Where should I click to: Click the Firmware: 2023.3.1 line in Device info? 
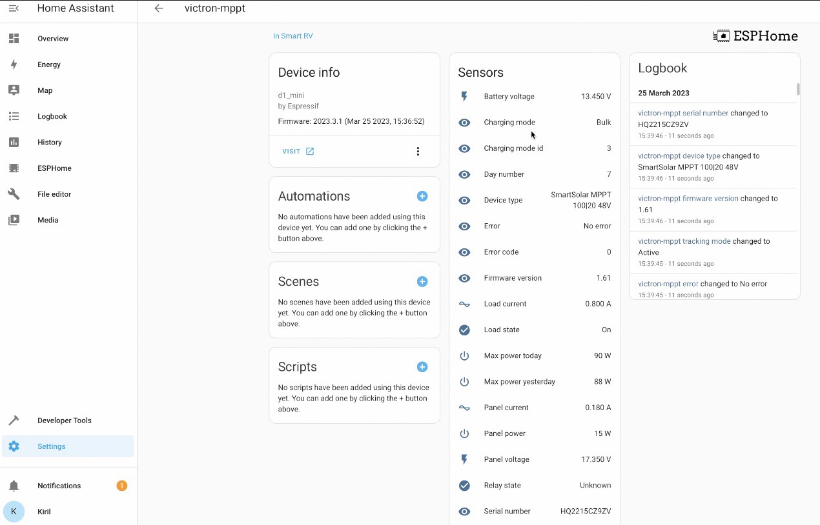(x=351, y=121)
